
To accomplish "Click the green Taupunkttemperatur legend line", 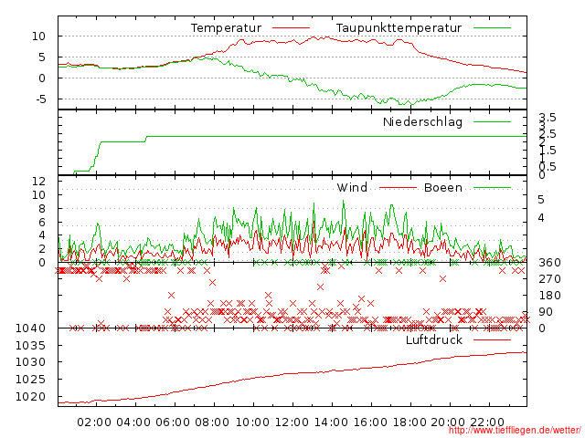I will (492, 28).
